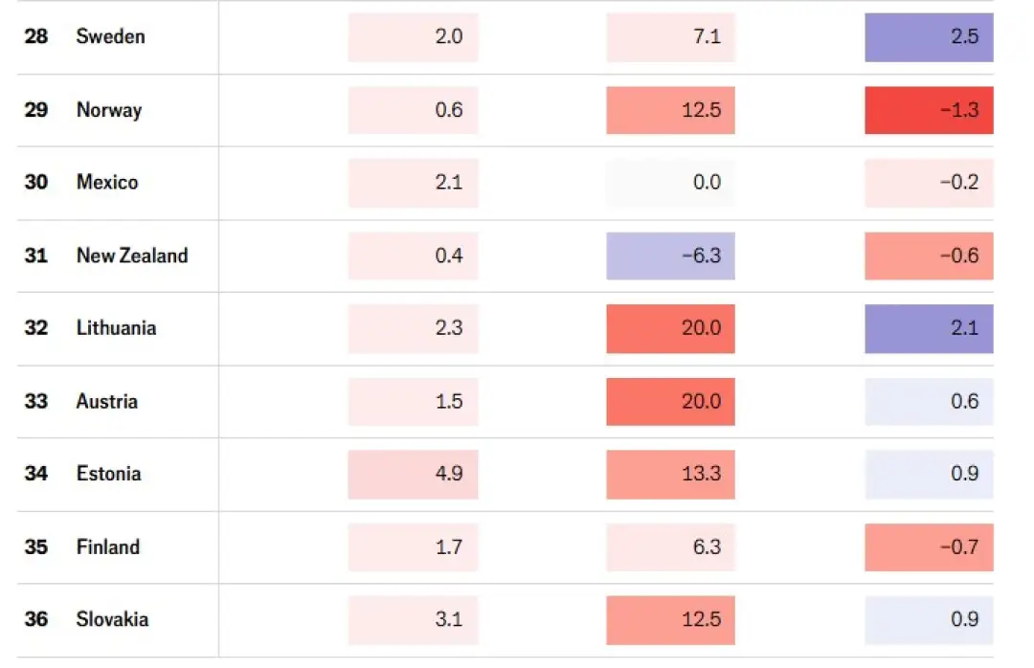Select New Zealand's lavender −6.3 cell

point(670,256)
